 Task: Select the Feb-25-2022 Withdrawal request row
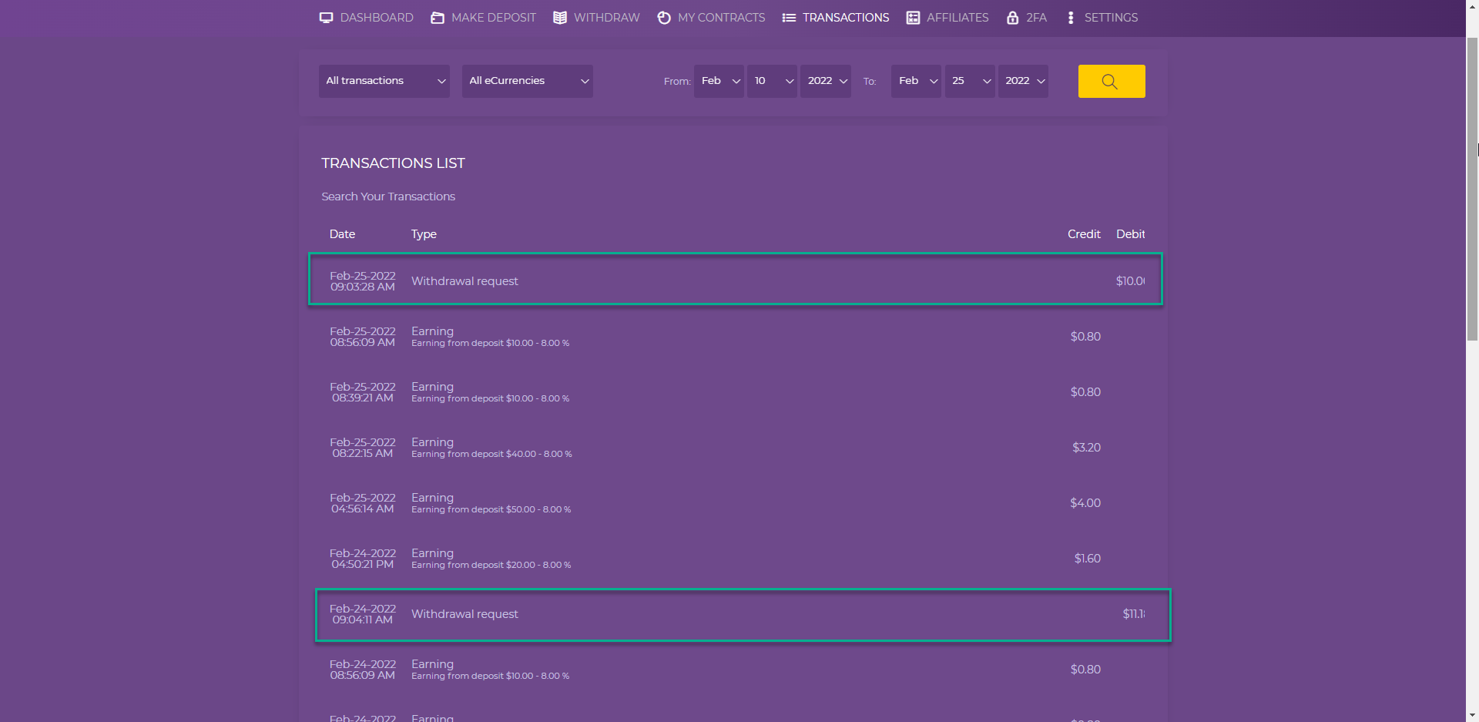click(735, 280)
